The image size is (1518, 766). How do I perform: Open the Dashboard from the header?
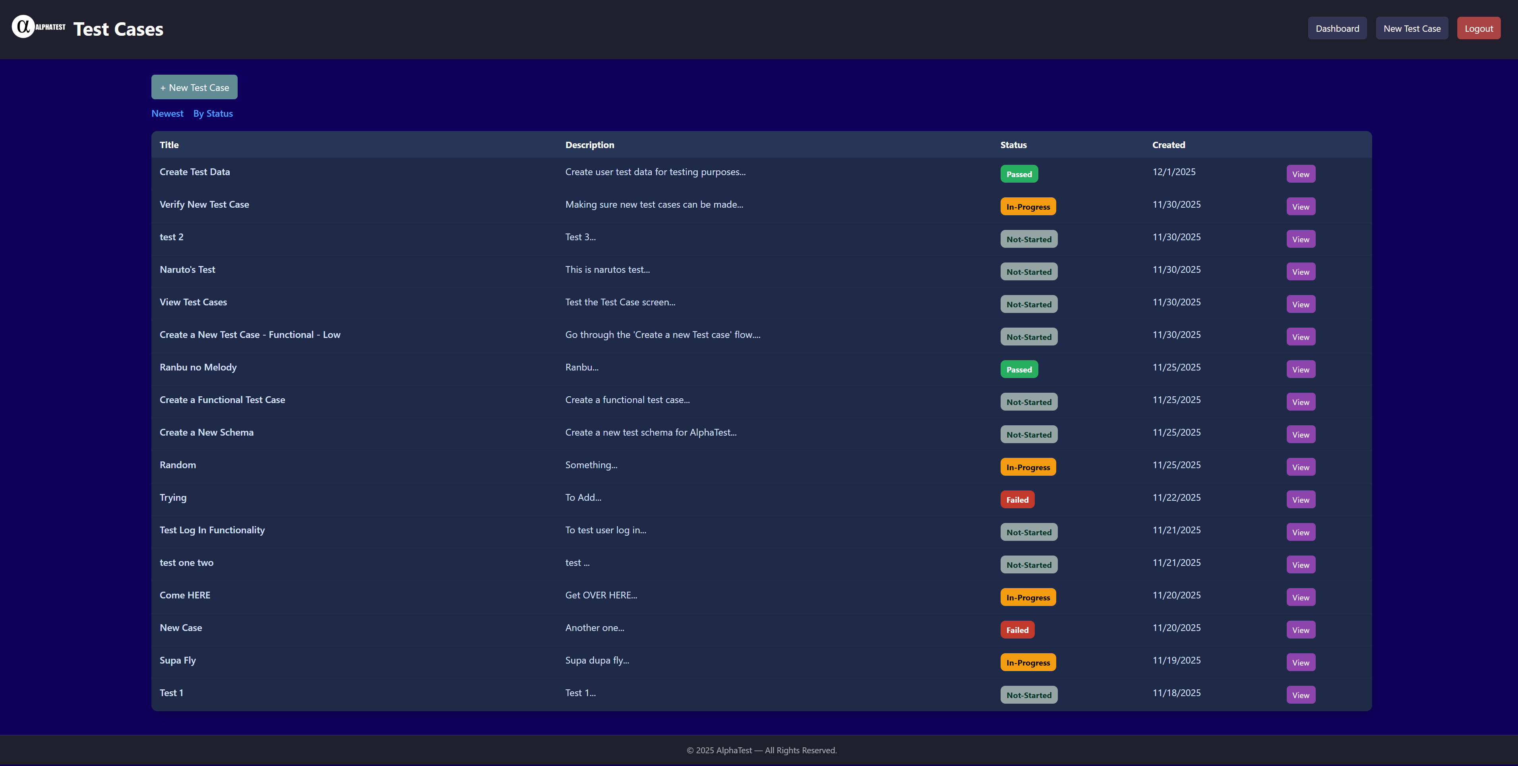point(1337,28)
